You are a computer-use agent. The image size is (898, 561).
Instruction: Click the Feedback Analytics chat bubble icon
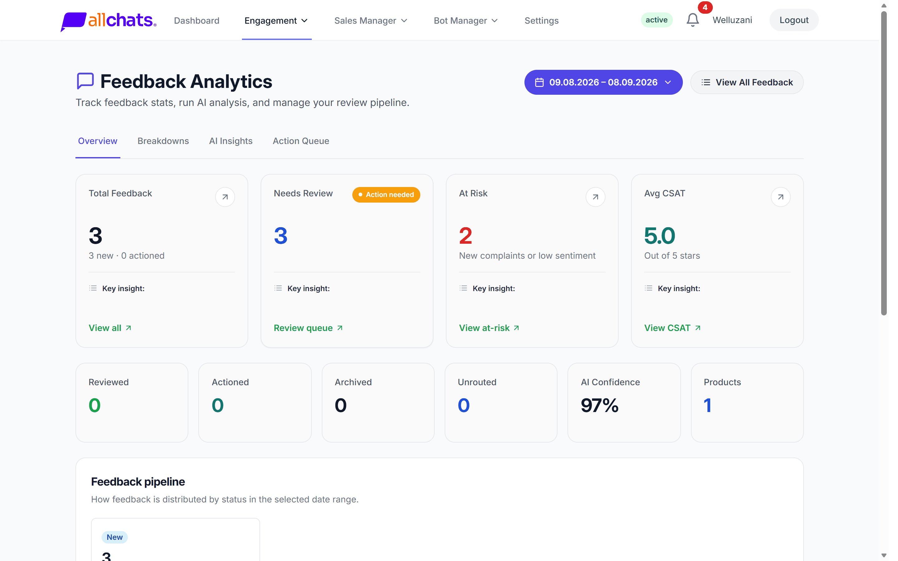tap(85, 81)
